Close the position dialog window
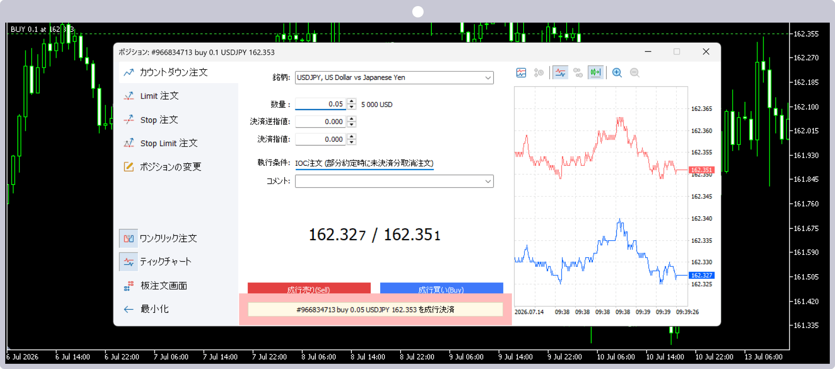 706,52
